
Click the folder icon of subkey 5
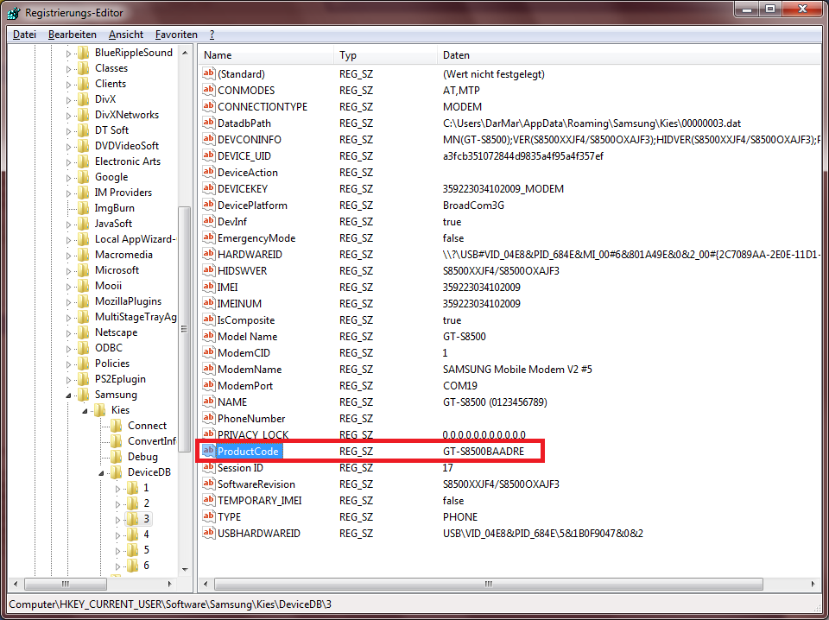click(x=132, y=550)
